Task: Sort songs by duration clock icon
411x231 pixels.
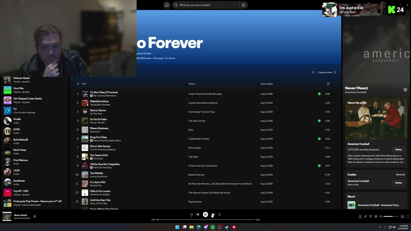Action: point(328,84)
